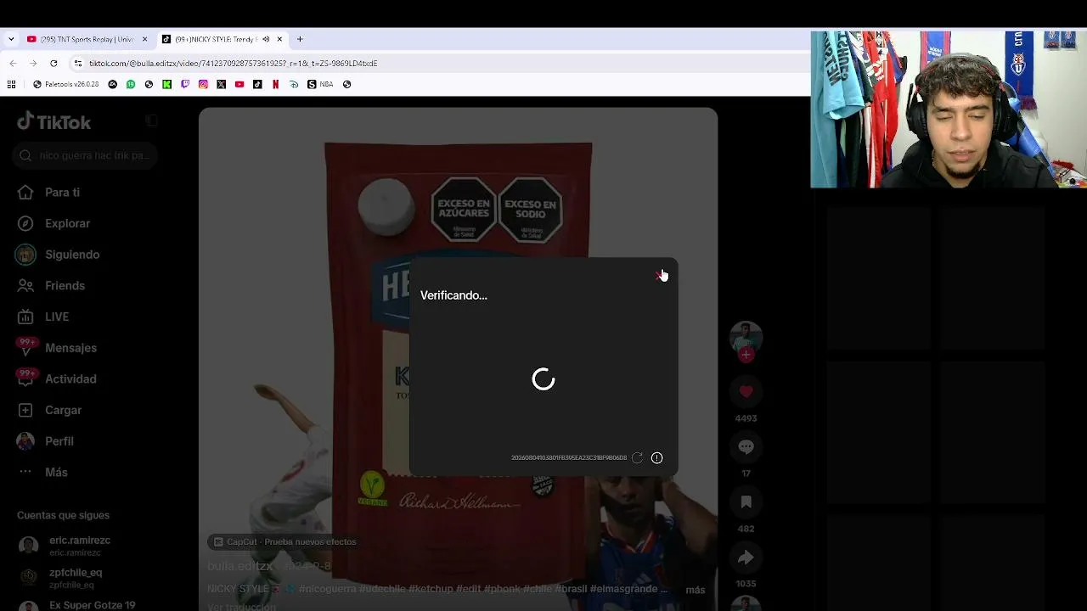Open the YouTube bookmark
This screenshot has width=1087, height=611.
[239, 84]
